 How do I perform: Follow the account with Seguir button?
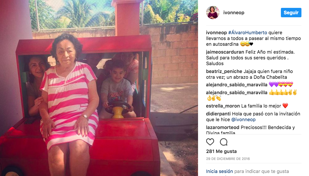(291, 13)
